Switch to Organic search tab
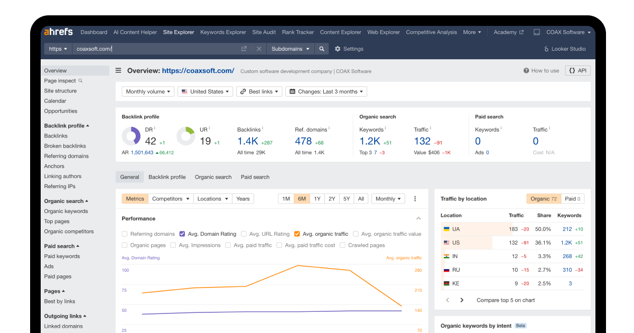Viewport: 634px width, 333px height. pyautogui.click(x=213, y=177)
